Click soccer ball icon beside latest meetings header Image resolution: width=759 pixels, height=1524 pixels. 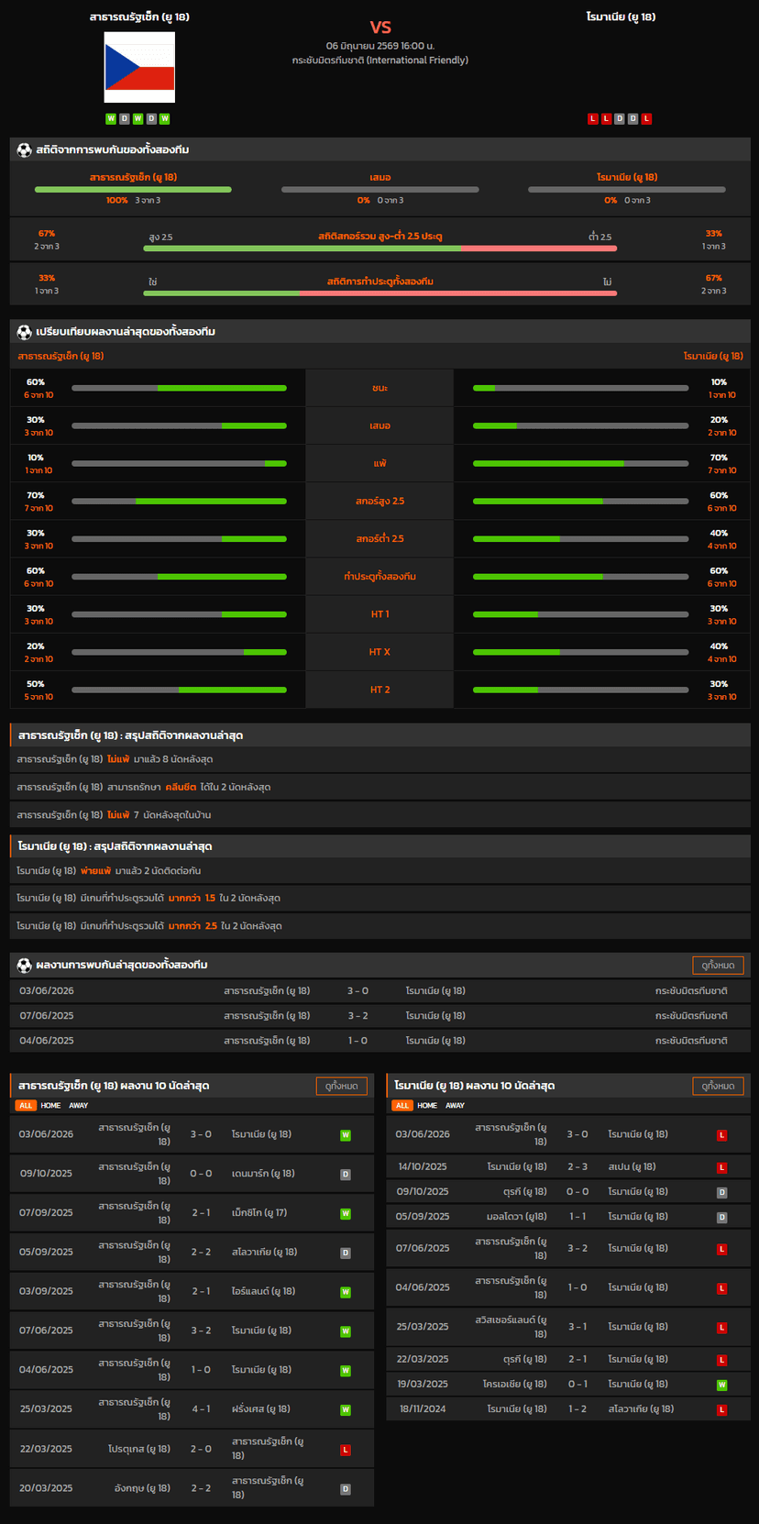(24, 965)
